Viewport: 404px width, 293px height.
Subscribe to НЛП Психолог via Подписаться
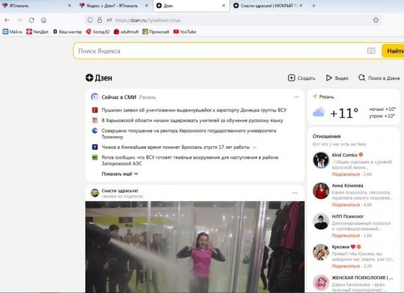click(x=345, y=236)
